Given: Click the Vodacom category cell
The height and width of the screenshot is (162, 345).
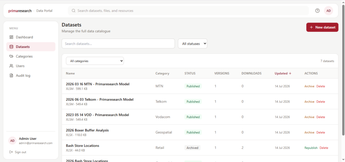Looking at the screenshot, I should (163, 117).
